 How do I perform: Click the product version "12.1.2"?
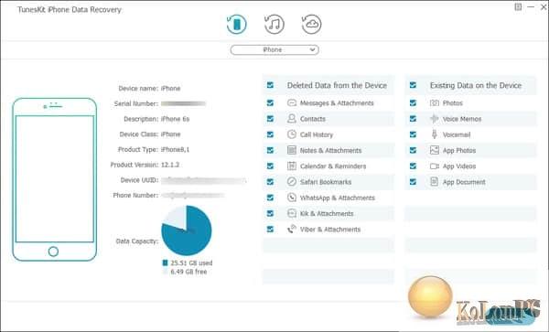click(170, 165)
